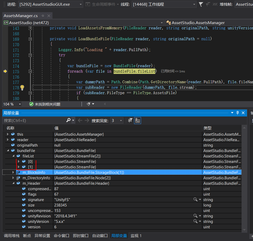Collapse the LoadBundleFile method at line 169
This screenshot has width=253, height=241.
click(x=30, y=39)
